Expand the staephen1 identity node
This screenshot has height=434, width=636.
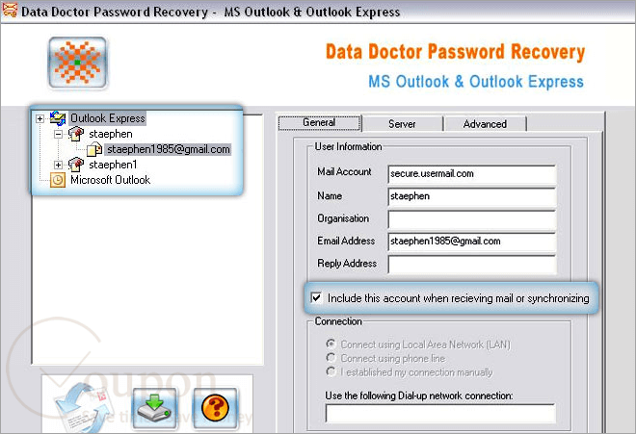coord(59,165)
